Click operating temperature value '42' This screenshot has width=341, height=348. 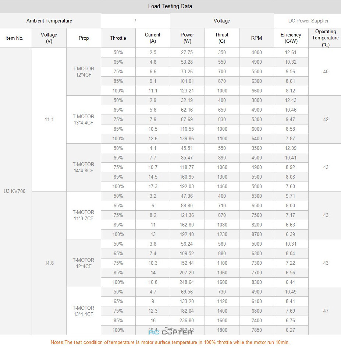click(326, 119)
